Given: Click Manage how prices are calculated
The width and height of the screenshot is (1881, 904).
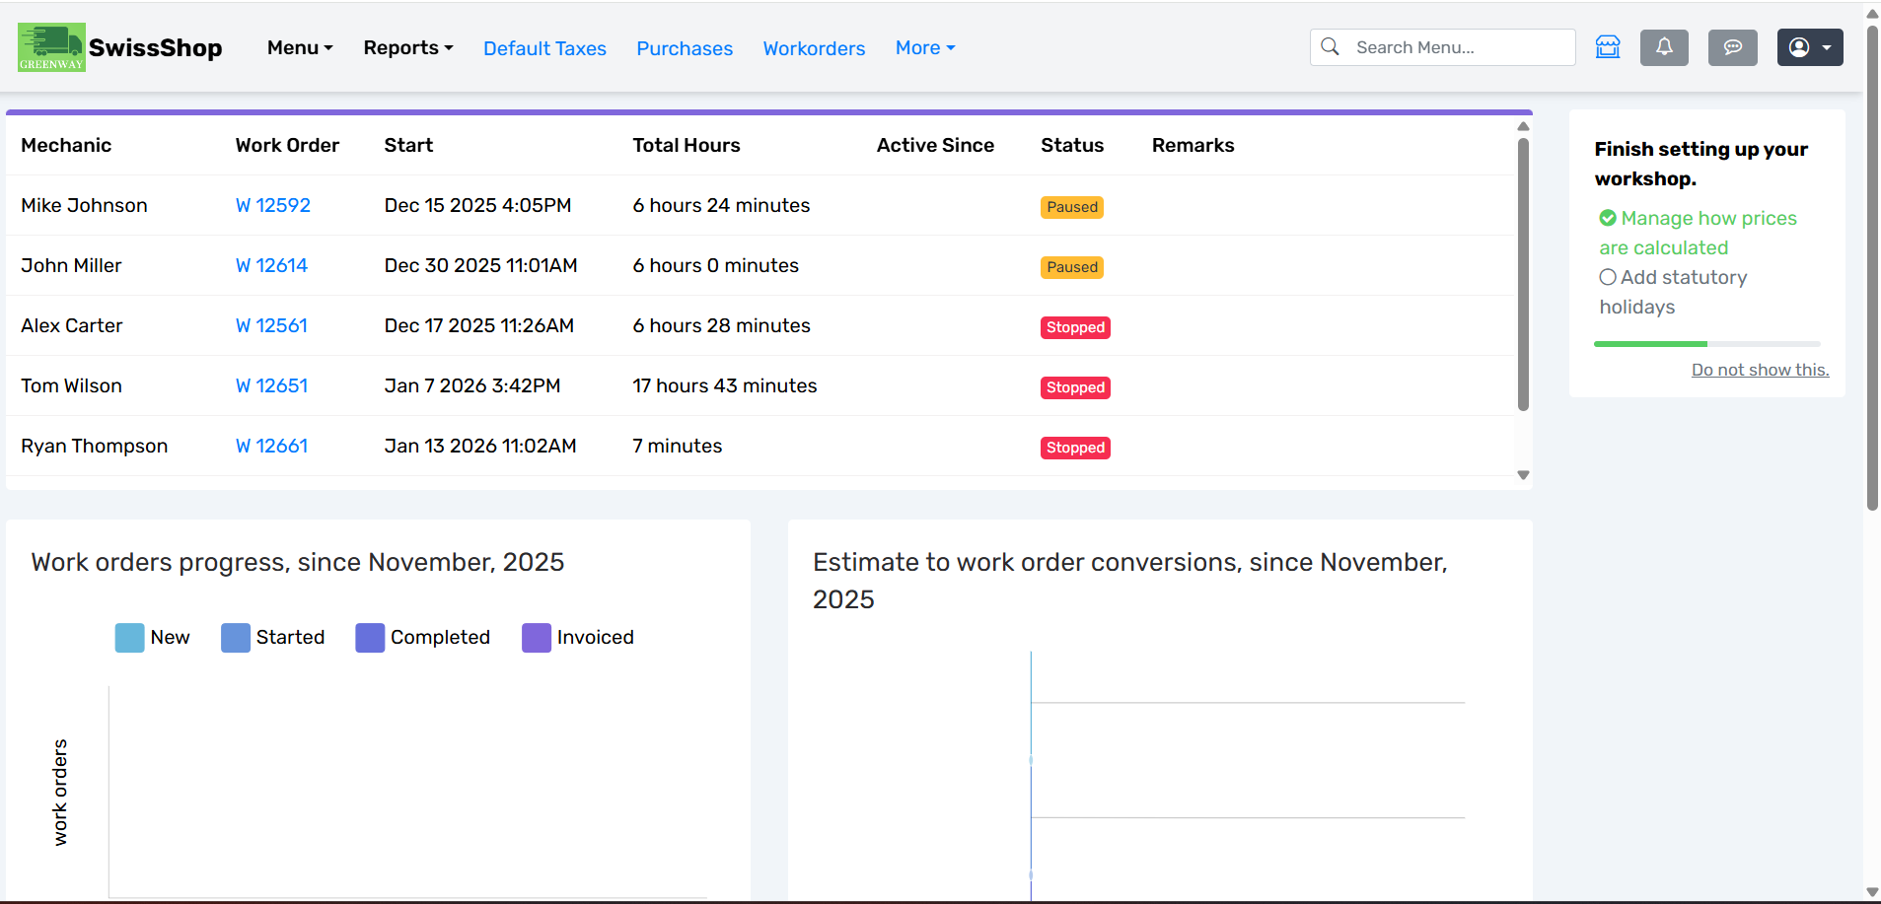Looking at the screenshot, I should 1699,233.
